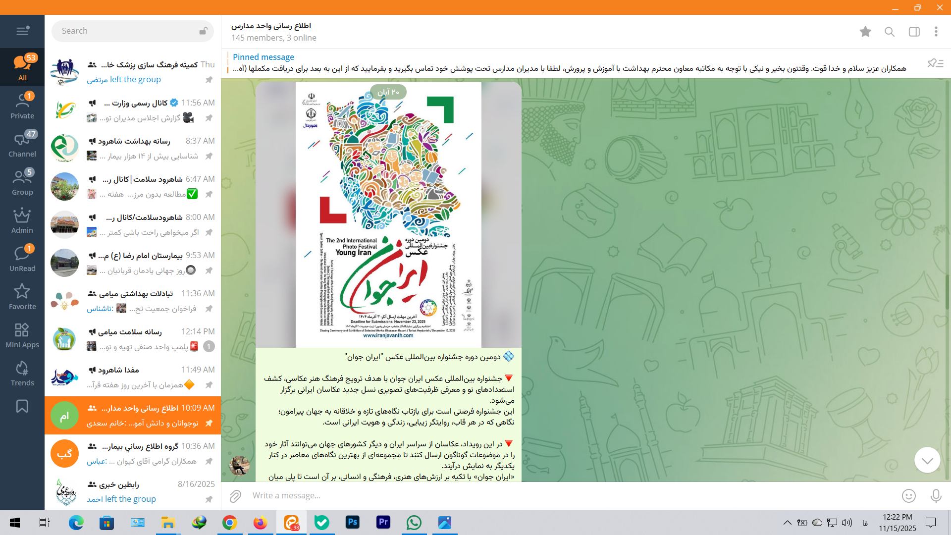Image resolution: width=951 pixels, height=535 pixels.
Task: Toggle the pinned messages list icon
Action: 935,63
